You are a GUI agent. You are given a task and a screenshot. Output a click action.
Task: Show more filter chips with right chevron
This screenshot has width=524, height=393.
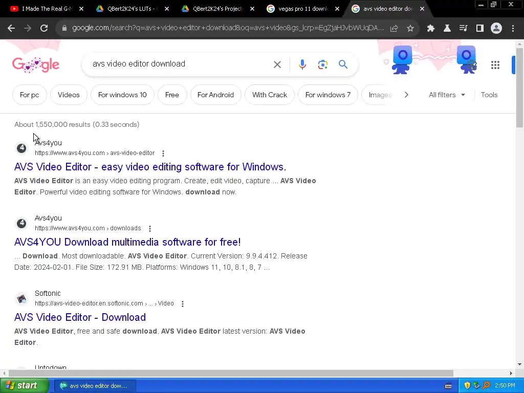coord(406,95)
